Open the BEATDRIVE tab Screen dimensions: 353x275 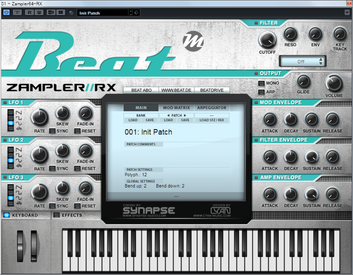pos(212,90)
